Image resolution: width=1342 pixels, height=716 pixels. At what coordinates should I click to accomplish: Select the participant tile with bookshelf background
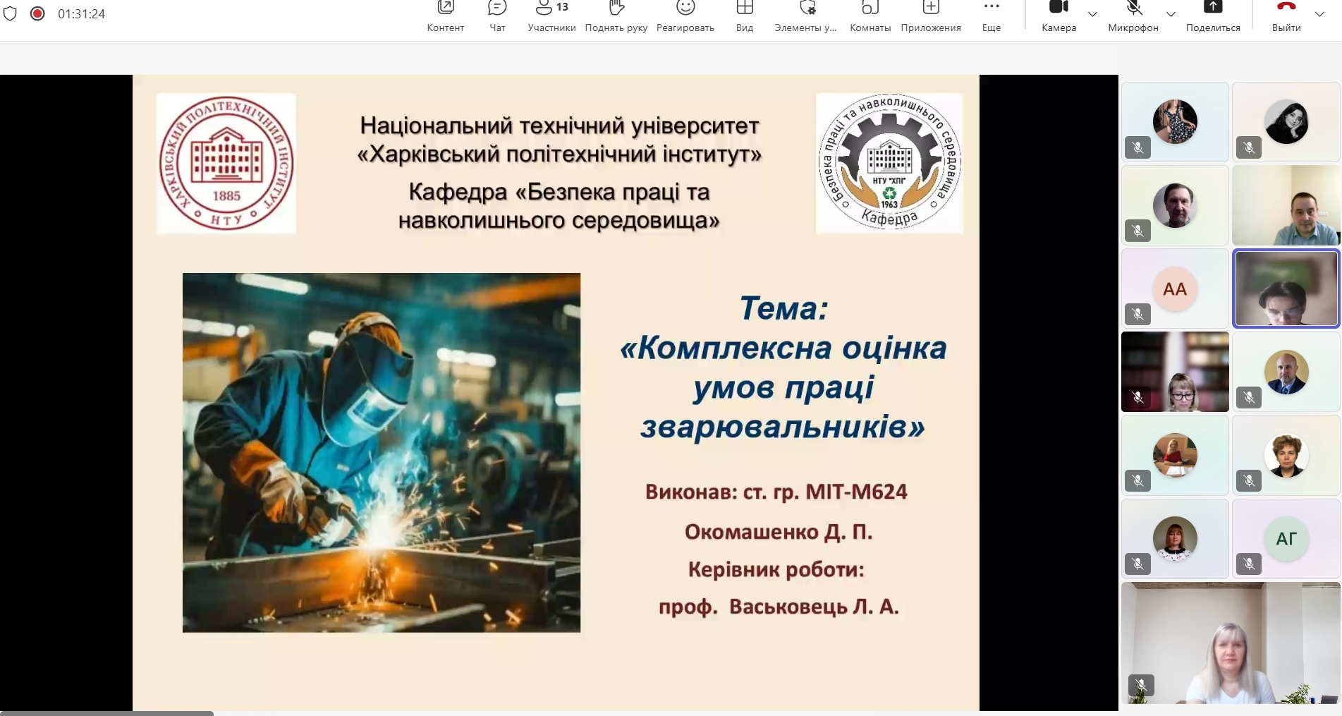pos(1175,372)
